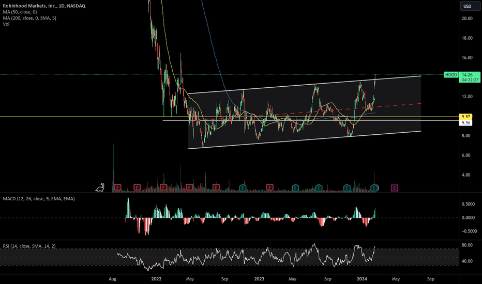Click the green HOOD symbol label

point(451,74)
